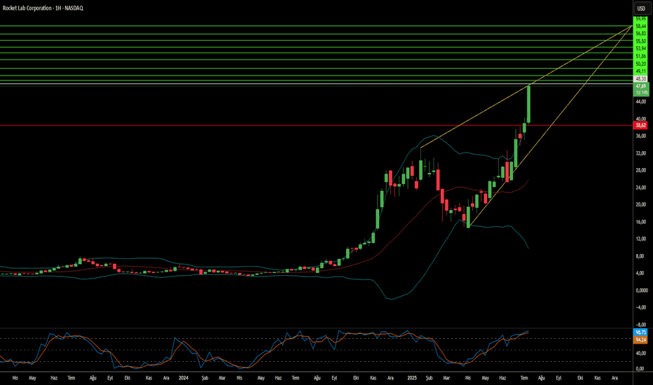
Task: Select the 44,00 price axis value
Action: 641,101
